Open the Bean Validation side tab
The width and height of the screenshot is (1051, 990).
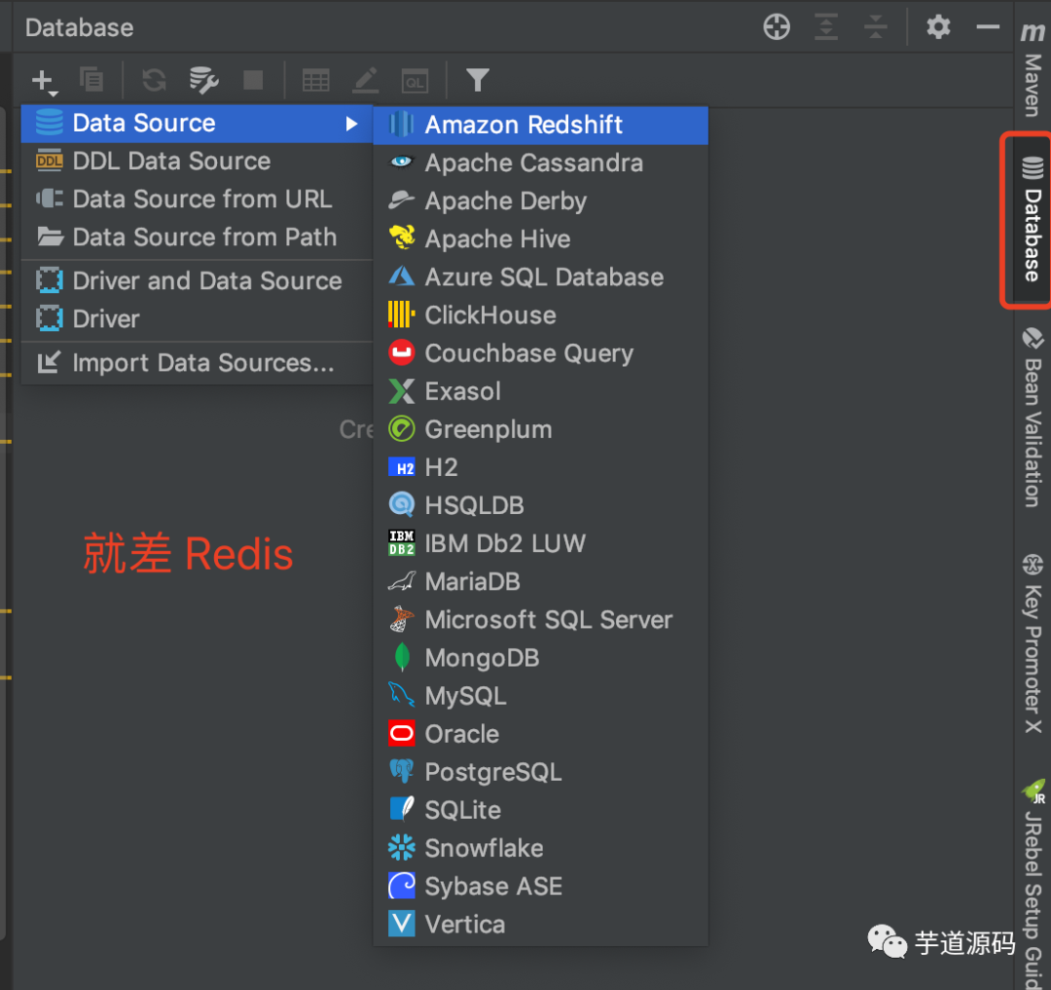coord(1033,418)
